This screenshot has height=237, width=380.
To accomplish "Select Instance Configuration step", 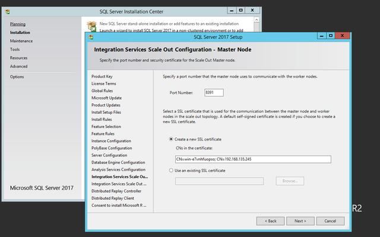I will [111, 141].
